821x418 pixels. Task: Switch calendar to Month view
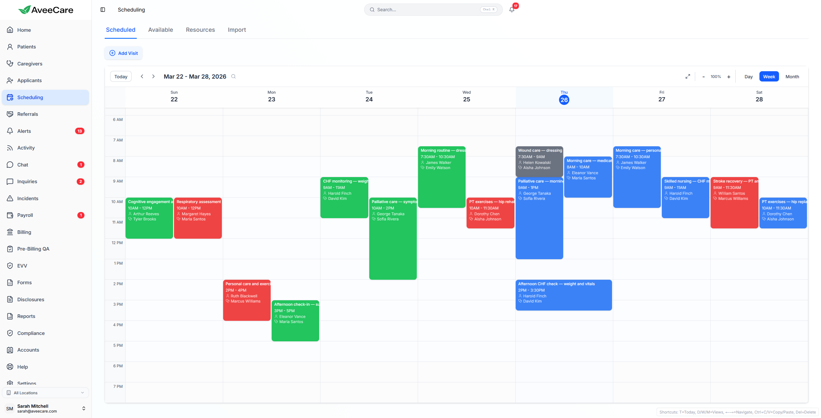click(x=792, y=77)
